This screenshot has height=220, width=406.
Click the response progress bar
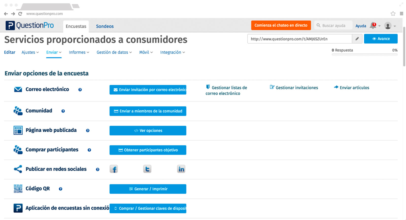[364, 55]
